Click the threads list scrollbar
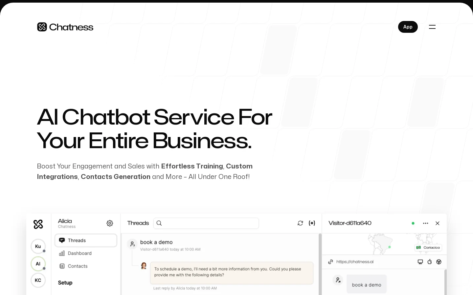The width and height of the screenshot is (473, 295). 320,264
